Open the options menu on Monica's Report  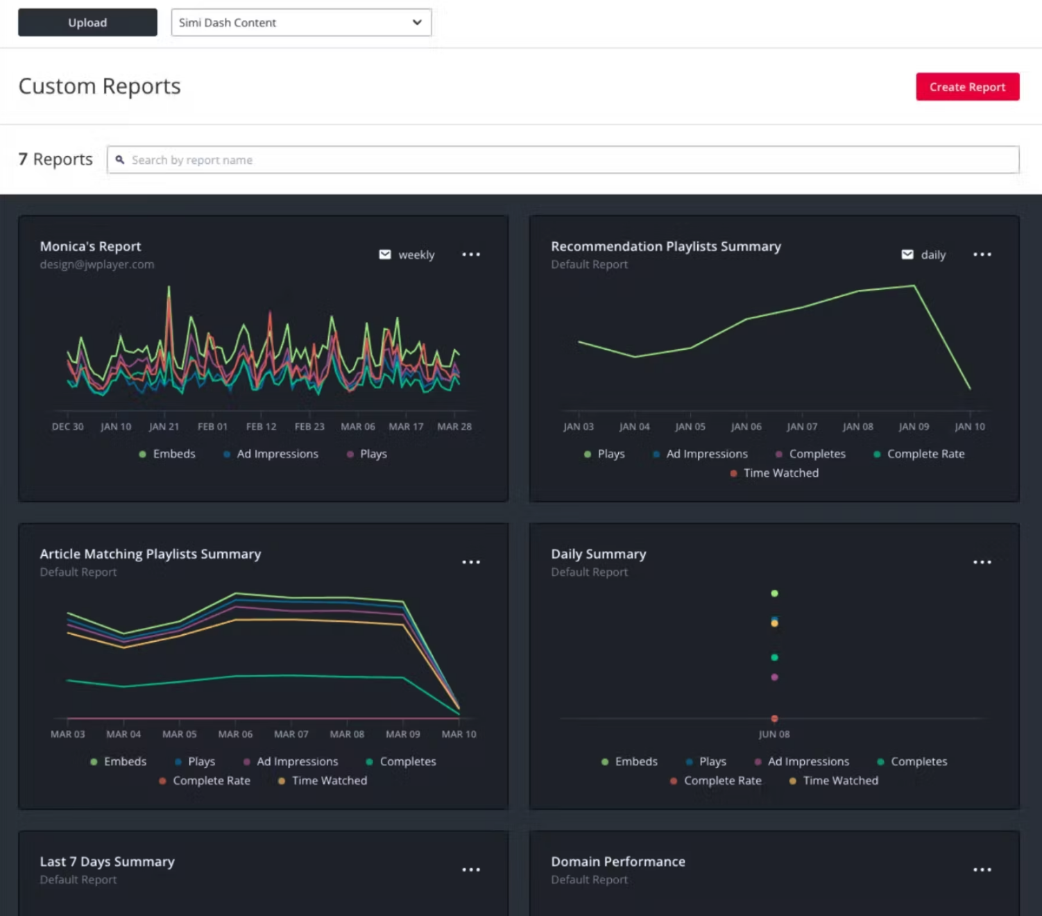pos(471,255)
